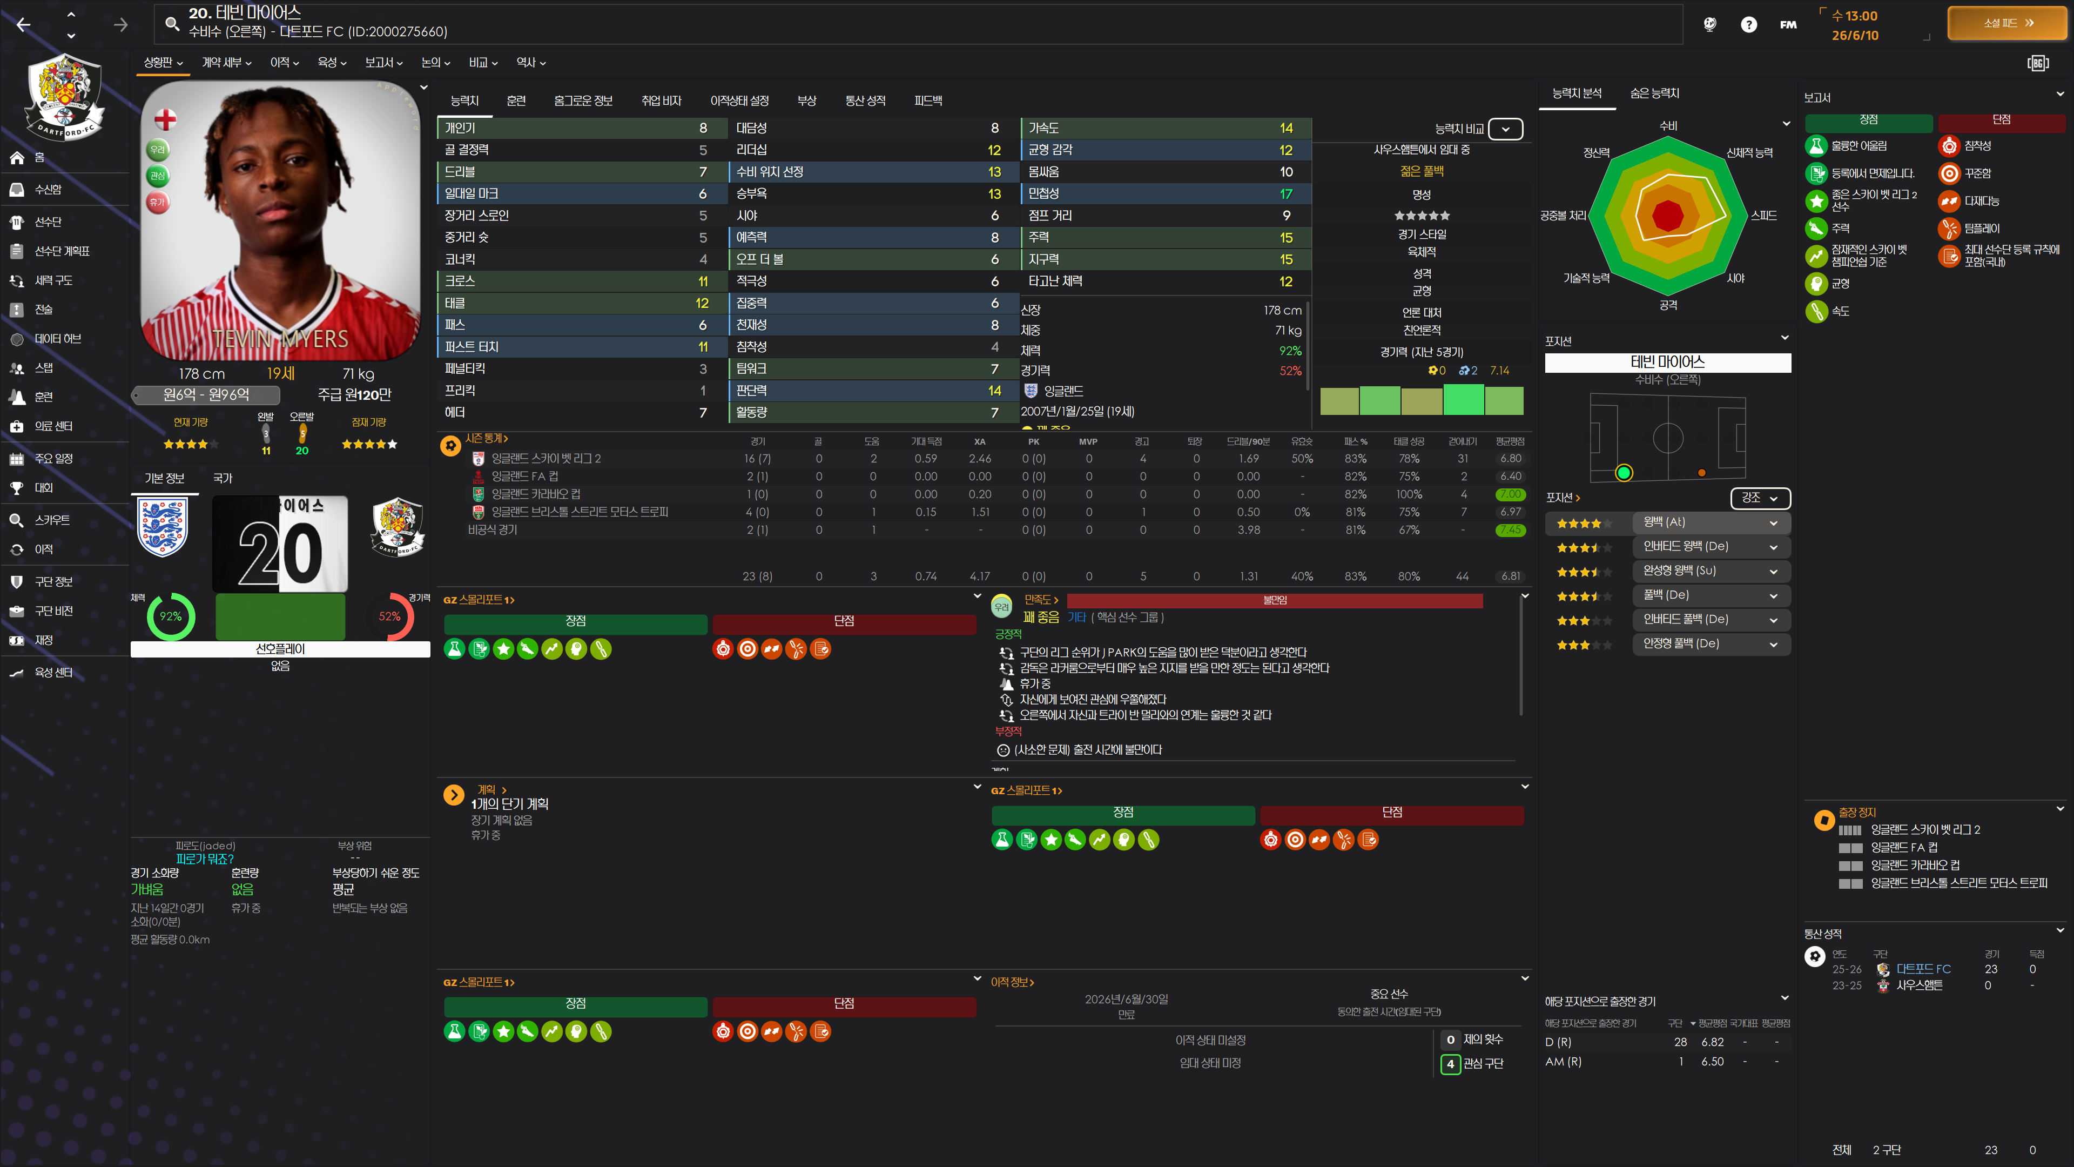2074x1167 pixels.
Task: Switch to the 훈련 tab
Action: (516, 100)
